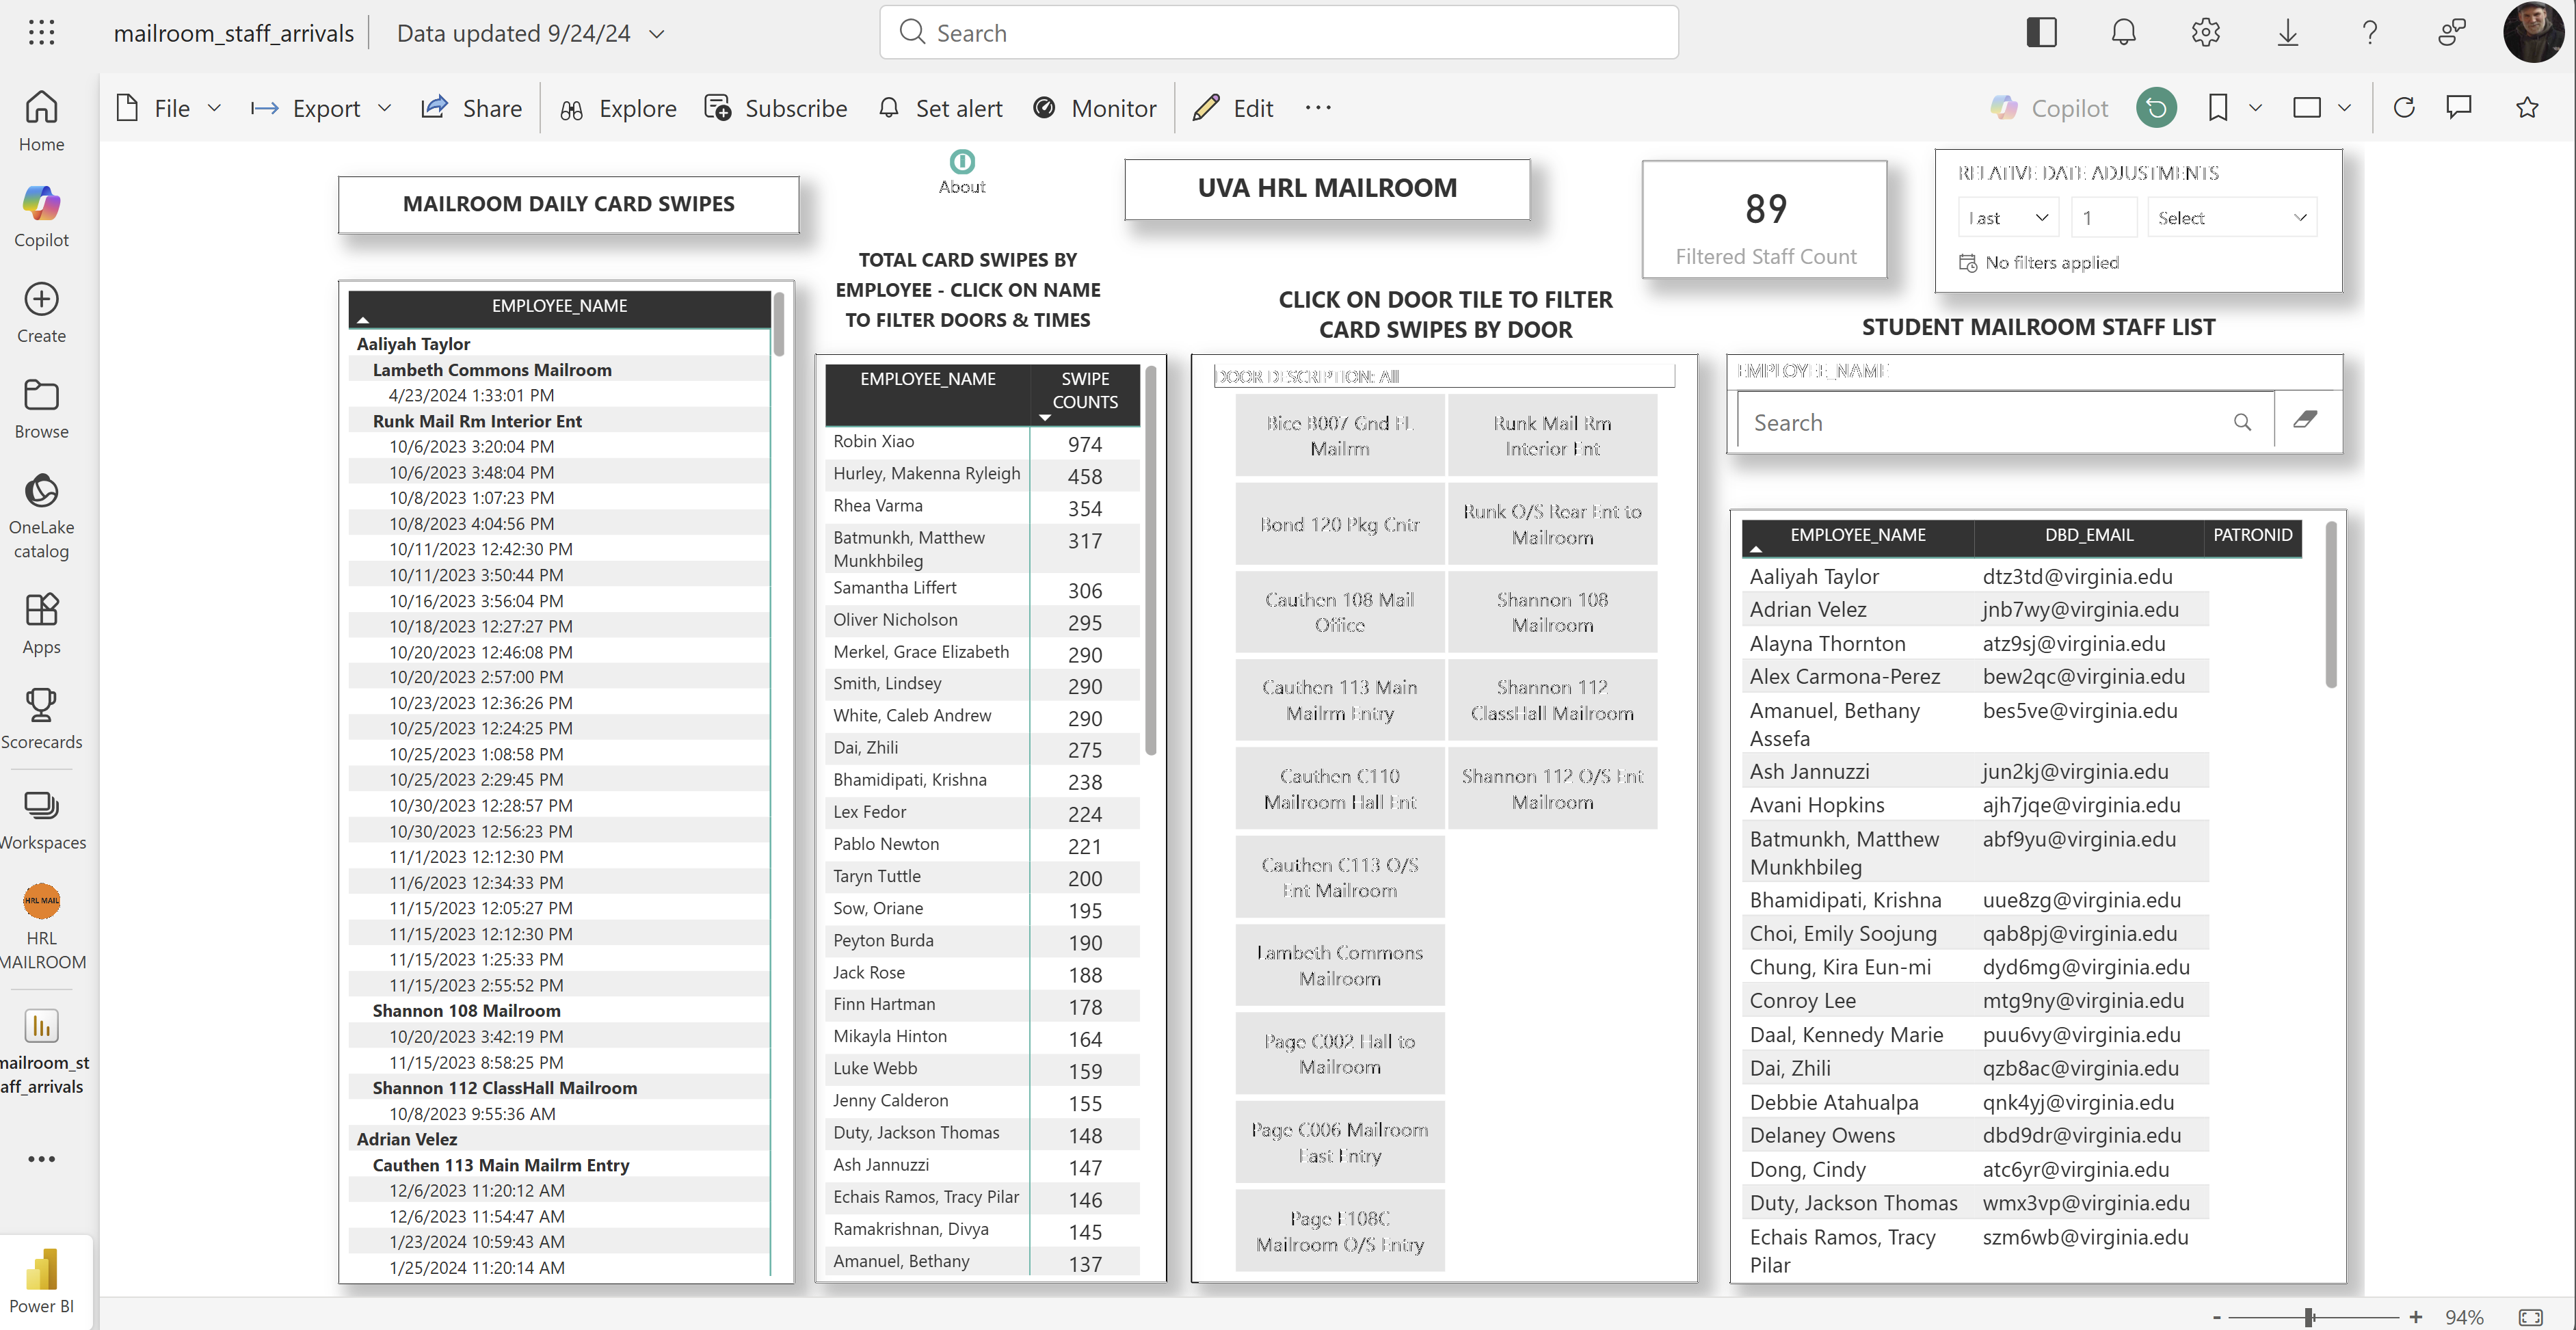2576x1330 pixels.
Task: Open Copilot from the left sidebar
Action: (x=41, y=216)
